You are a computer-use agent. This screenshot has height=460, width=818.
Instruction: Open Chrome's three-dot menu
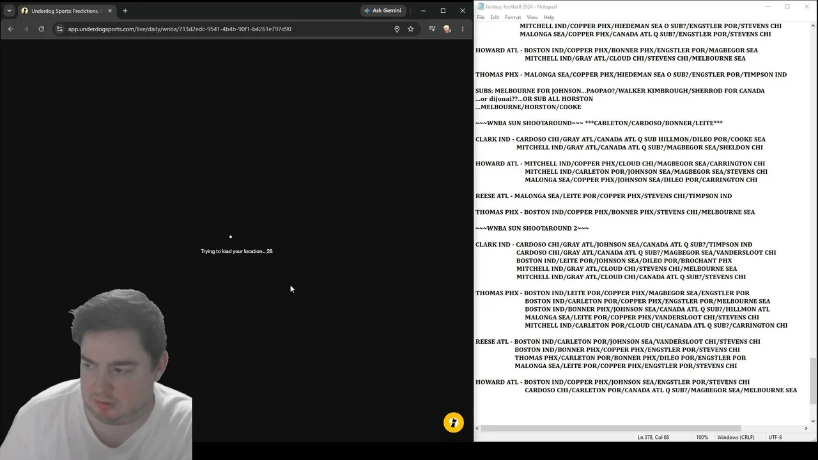(463, 29)
